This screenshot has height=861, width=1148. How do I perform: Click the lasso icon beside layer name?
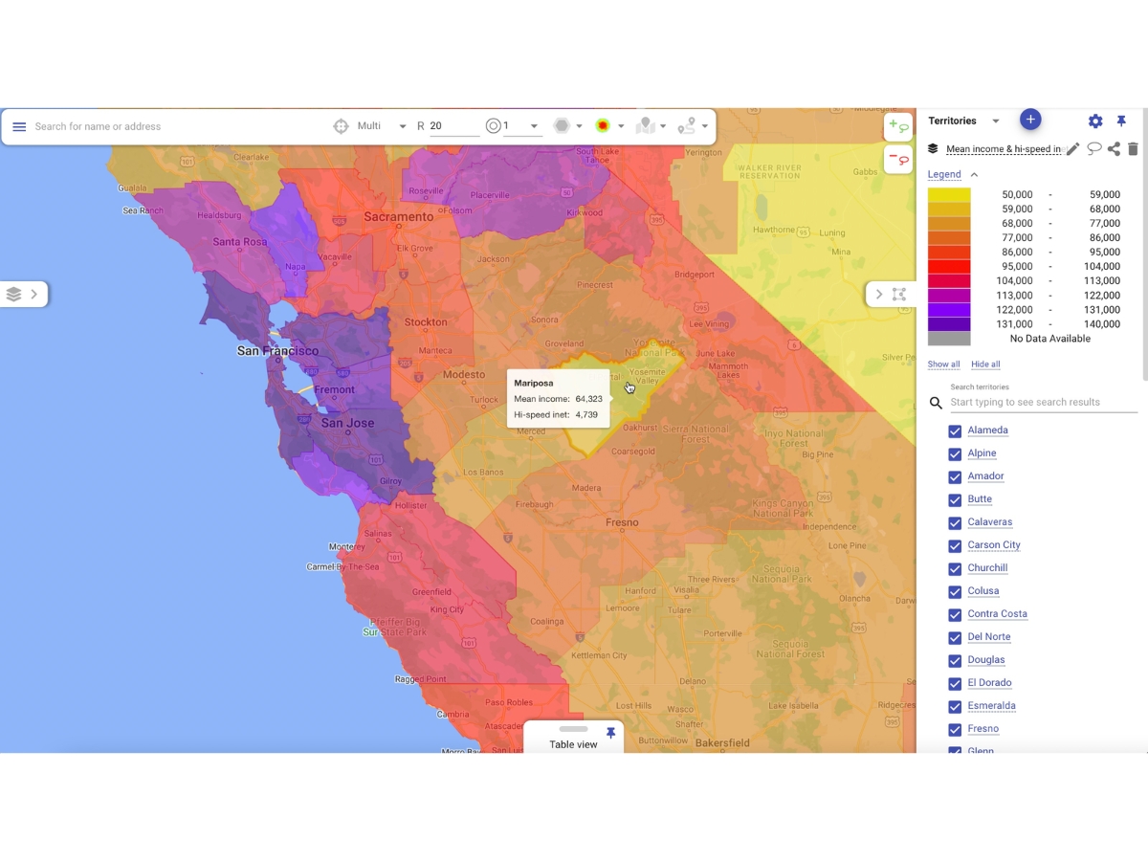[x=1094, y=149]
